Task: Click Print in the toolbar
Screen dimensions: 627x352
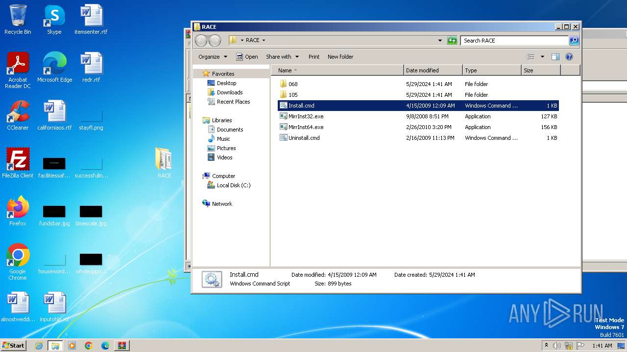Action: [314, 57]
